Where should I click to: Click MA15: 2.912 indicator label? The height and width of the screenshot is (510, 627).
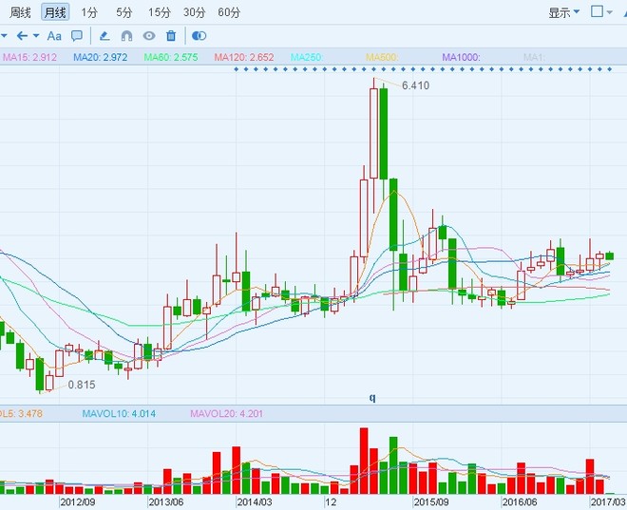pos(29,57)
